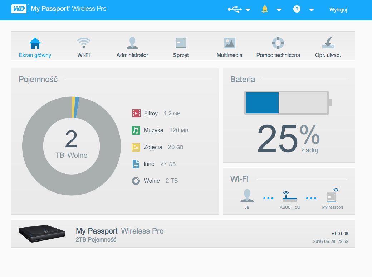Click the 2 TB Wolne center text
Screen dimensions: 372x277
72,144
